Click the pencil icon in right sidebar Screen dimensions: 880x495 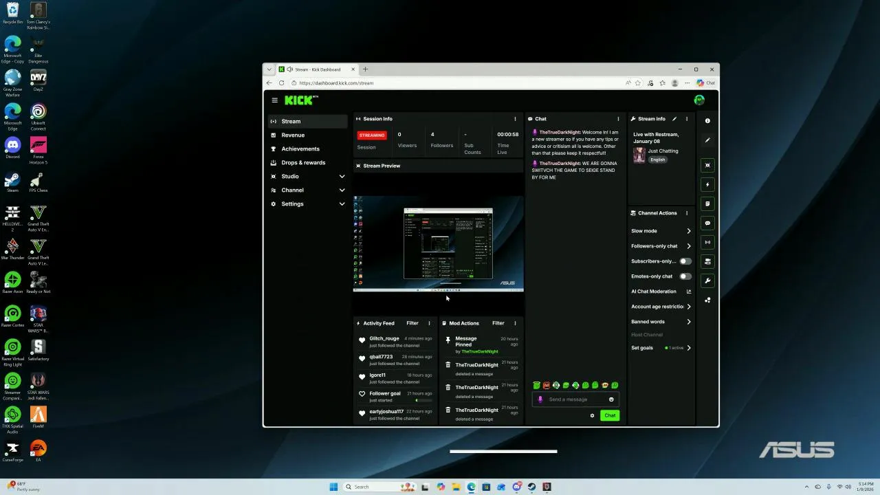(707, 140)
